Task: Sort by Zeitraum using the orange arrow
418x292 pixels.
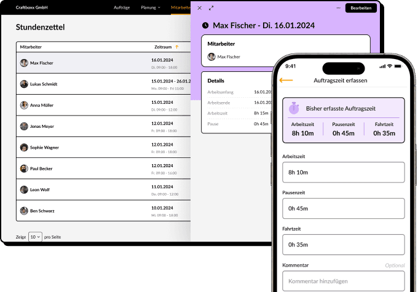Action: click(x=177, y=47)
